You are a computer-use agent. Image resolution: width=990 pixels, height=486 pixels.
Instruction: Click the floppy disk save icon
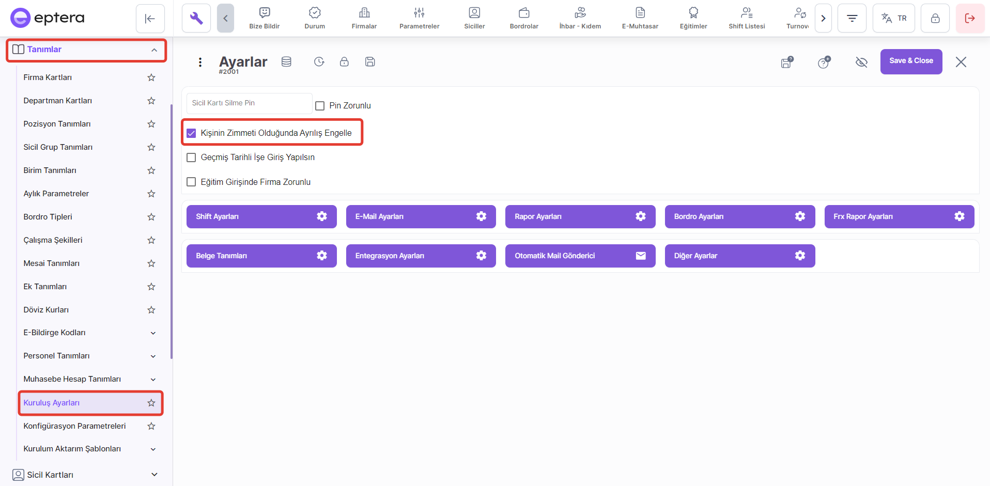(x=370, y=62)
